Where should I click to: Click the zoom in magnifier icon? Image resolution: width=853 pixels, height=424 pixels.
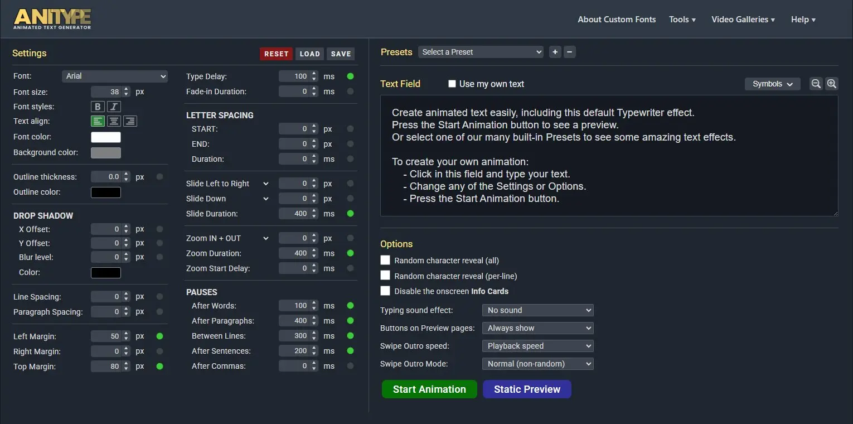[831, 84]
